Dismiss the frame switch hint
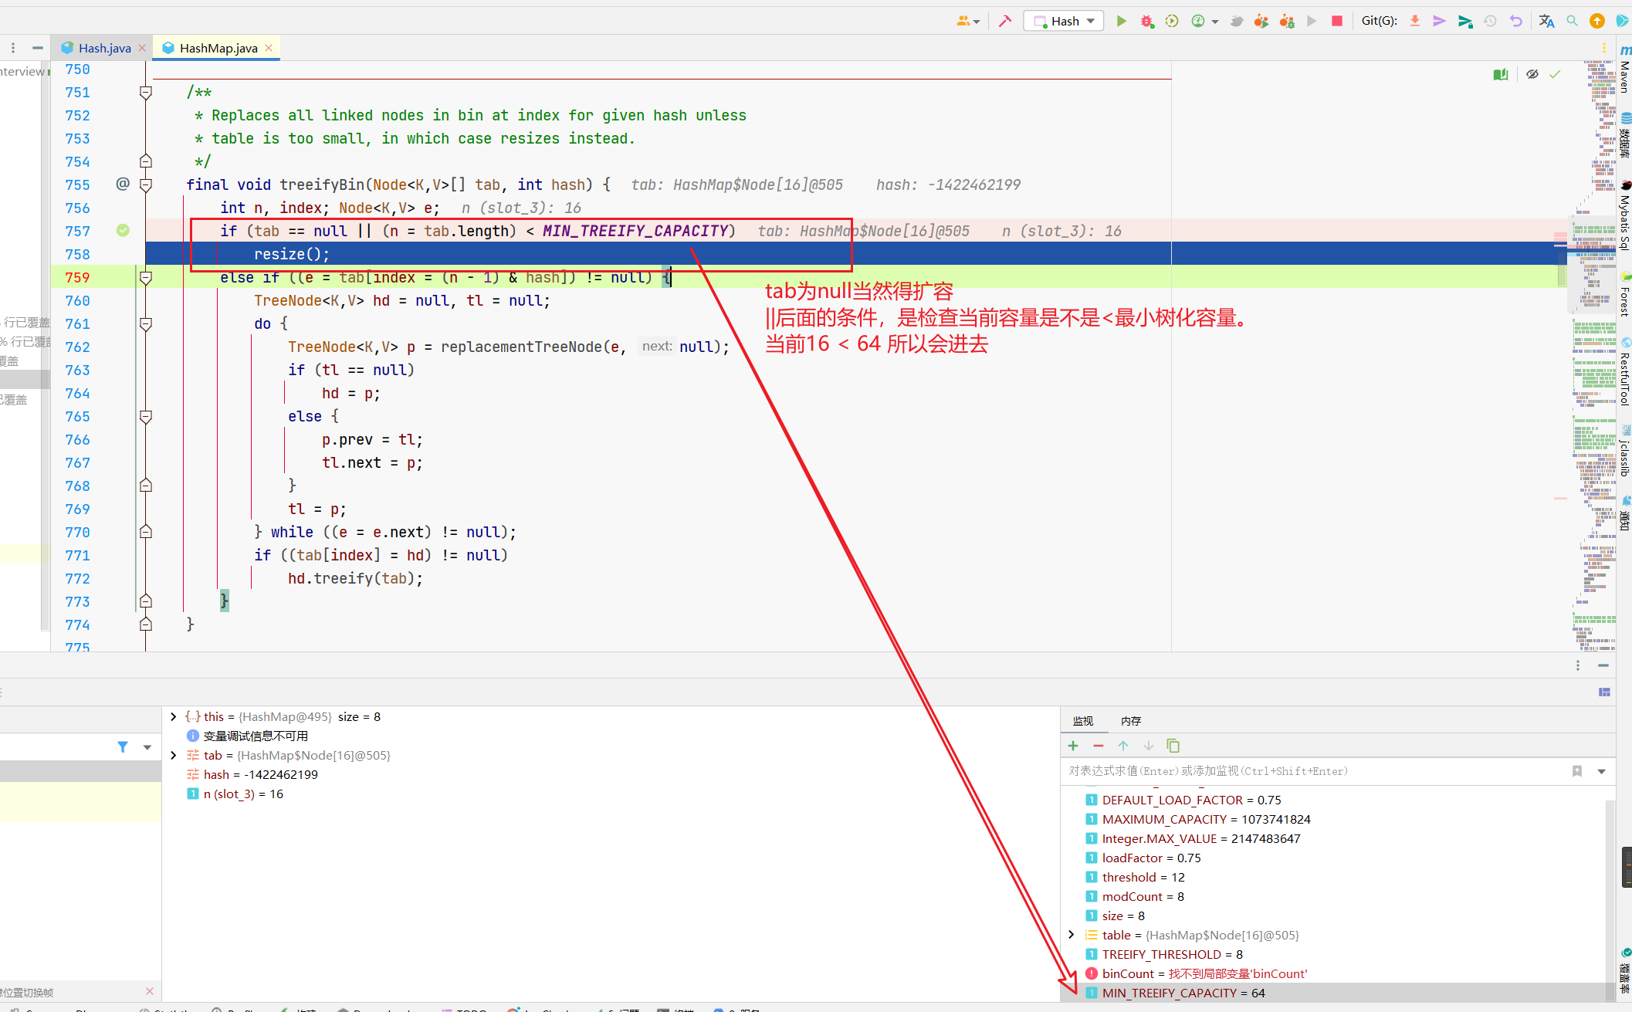The width and height of the screenshot is (1632, 1012). (150, 991)
